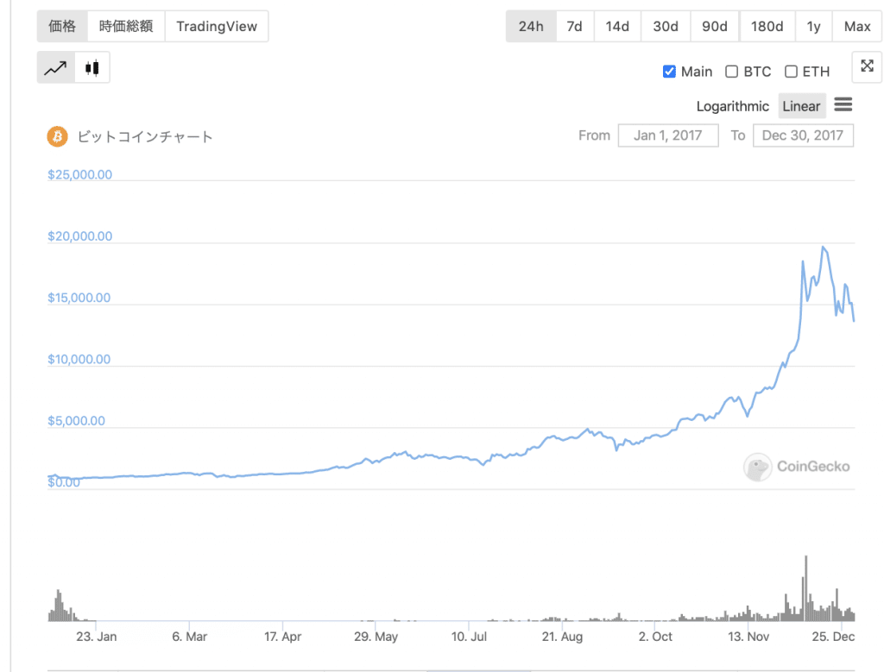Click the CoinGecko watermark logo
884x672 pixels.
[x=795, y=467]
